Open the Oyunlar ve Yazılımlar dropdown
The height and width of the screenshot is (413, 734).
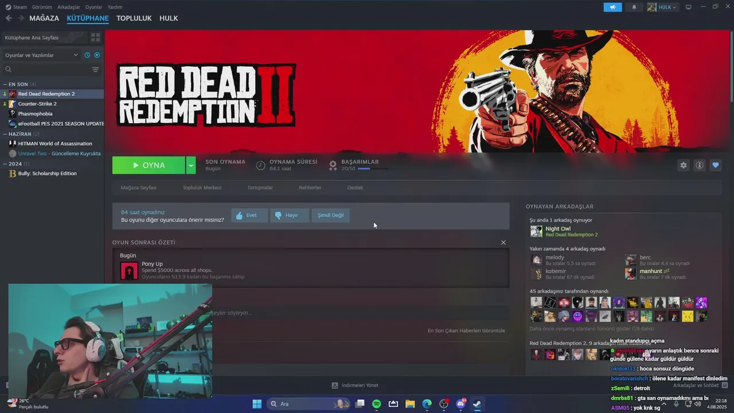click(41, 55)
